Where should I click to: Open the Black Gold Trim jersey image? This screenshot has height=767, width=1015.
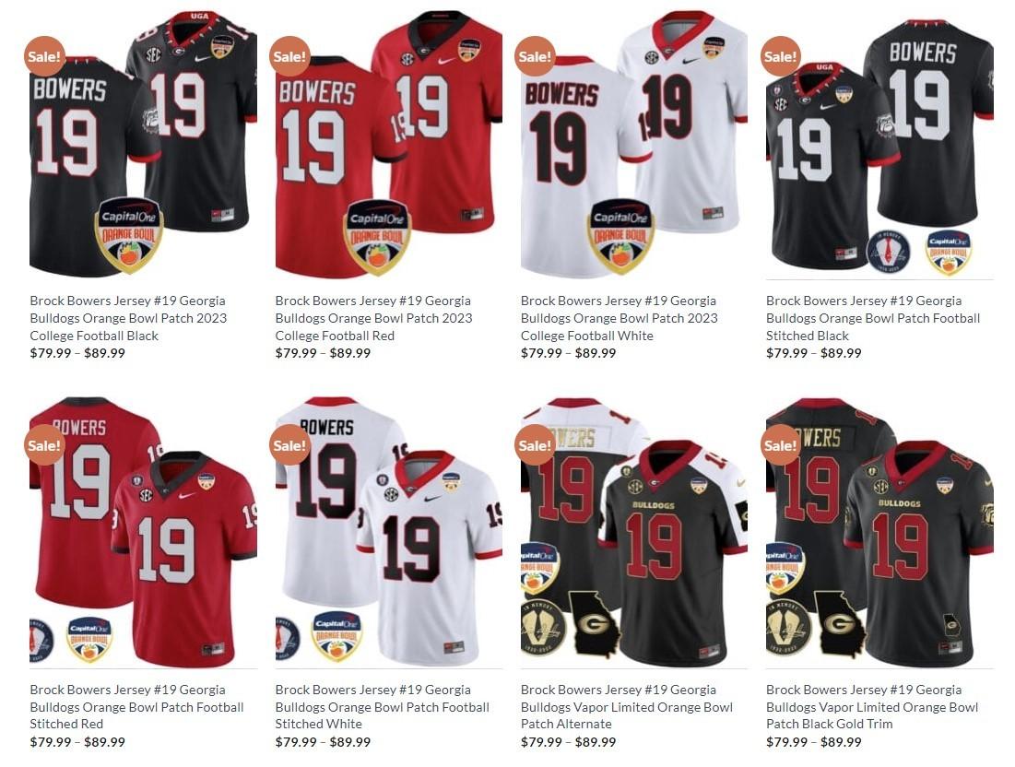point(879,532)
